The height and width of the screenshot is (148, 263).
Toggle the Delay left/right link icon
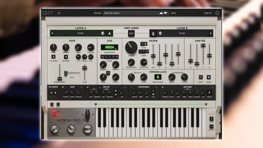click(x=100, y=88)
